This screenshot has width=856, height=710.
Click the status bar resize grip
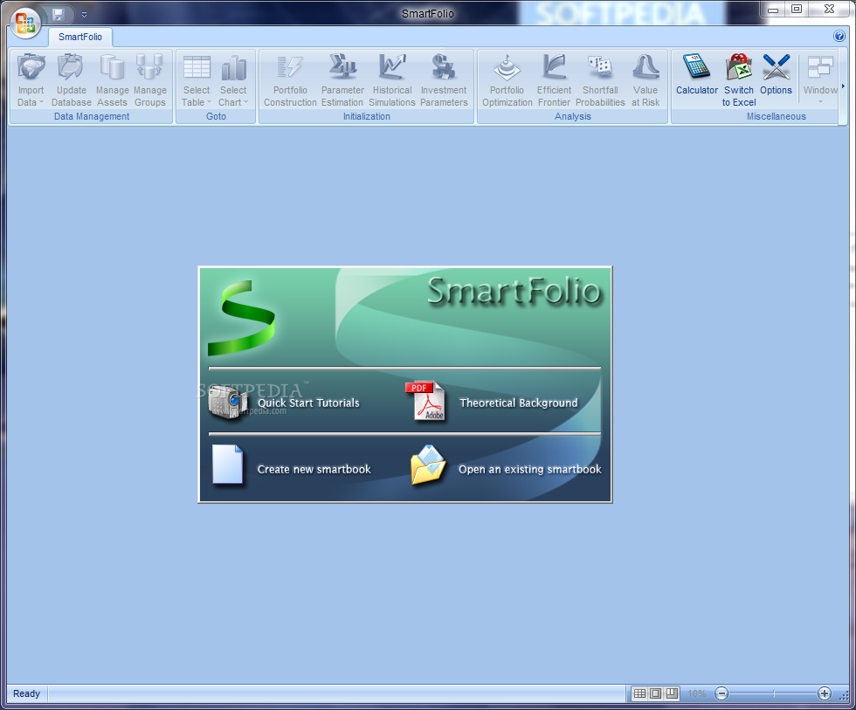point(844,695)
